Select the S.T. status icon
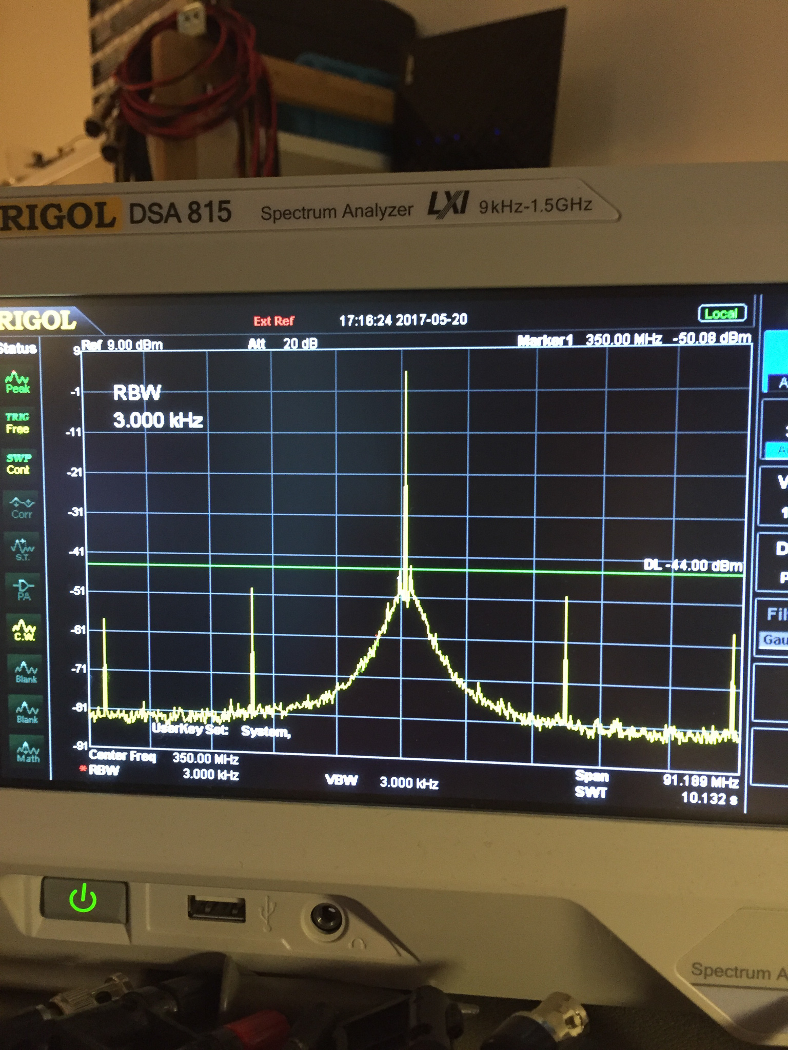The image size is (788, 1050). (x=23, y=550)
